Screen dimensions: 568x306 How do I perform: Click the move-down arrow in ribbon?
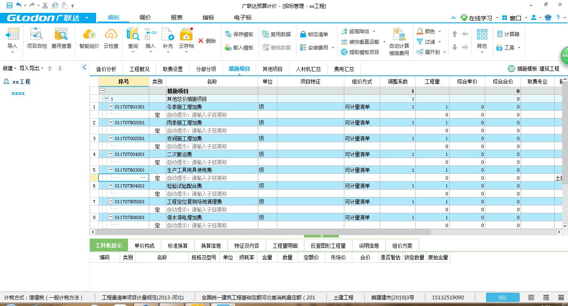point(454,47)
